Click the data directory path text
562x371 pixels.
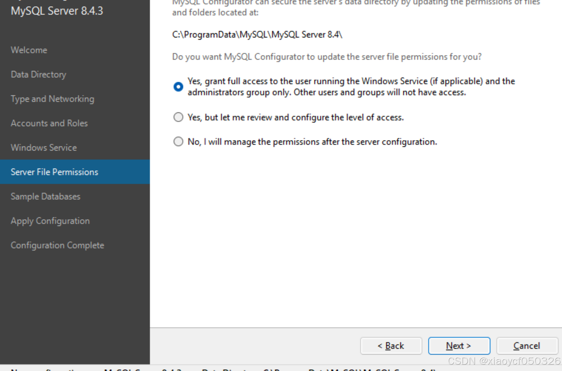point(257,35)
